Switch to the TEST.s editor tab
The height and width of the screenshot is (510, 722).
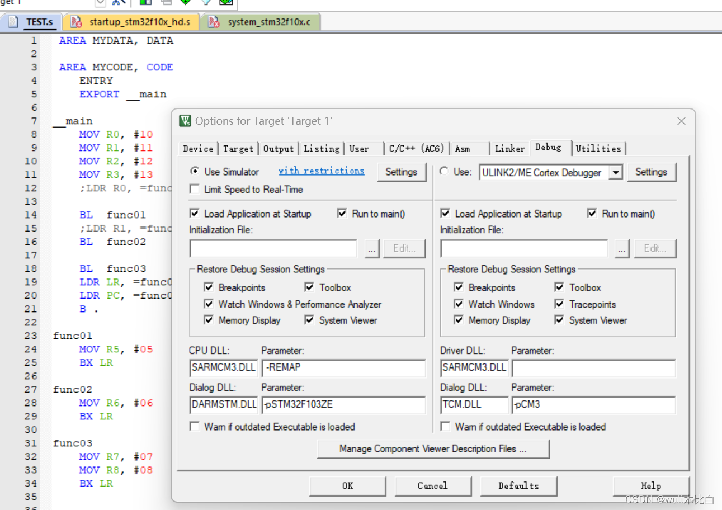31,22
